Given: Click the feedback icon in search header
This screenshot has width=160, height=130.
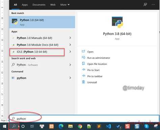Looking at the screenshot, I should [145, 5].
